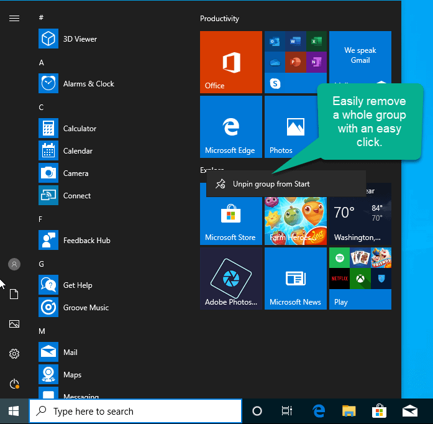Open Microsoft Store from the taskbar

(379, 411)
